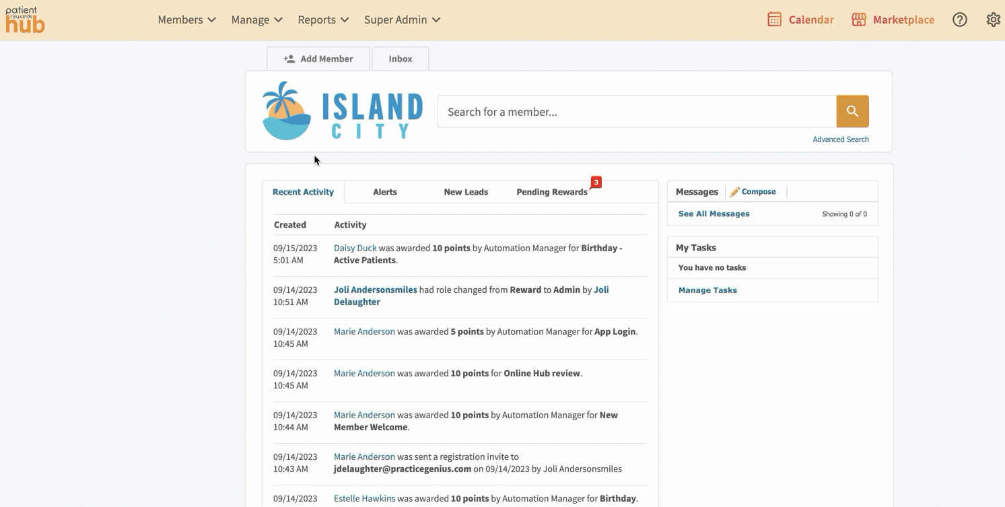Click the orange search magnifier button

[x=852, y=111]
